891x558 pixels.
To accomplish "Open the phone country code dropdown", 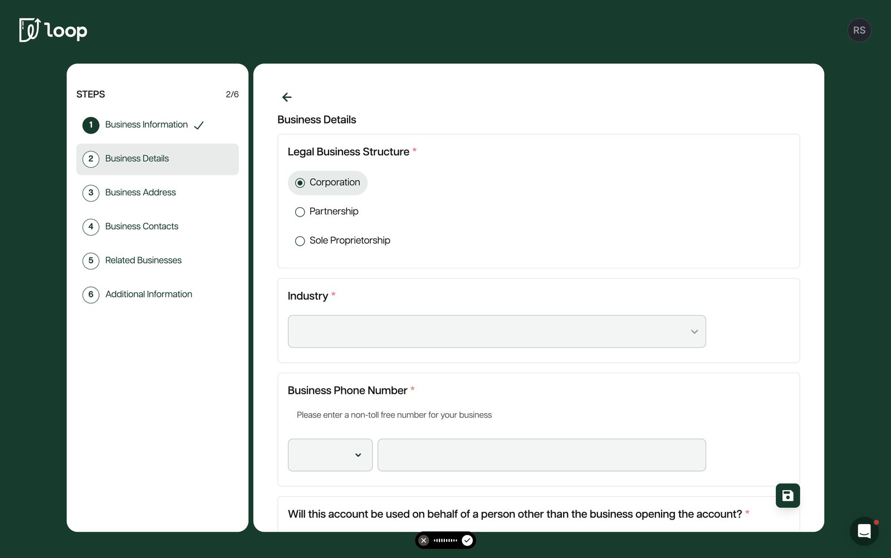I will 330,455.
